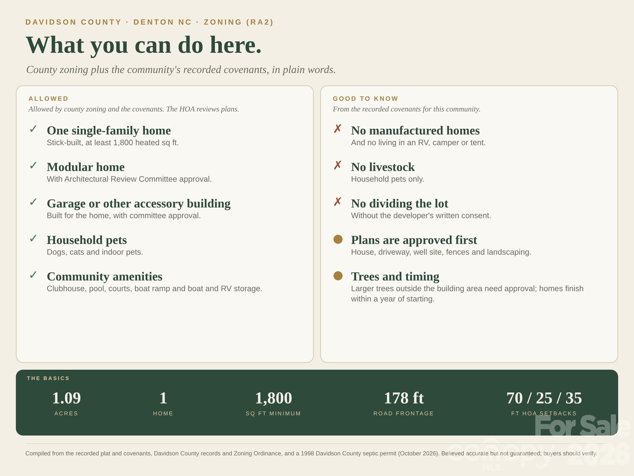Click the Dogs, cats and indoor pets. text
This screenshot has width=634, height=476.
[x=95, y=252]
